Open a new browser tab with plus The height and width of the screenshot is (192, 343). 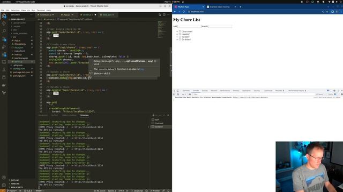240,7
